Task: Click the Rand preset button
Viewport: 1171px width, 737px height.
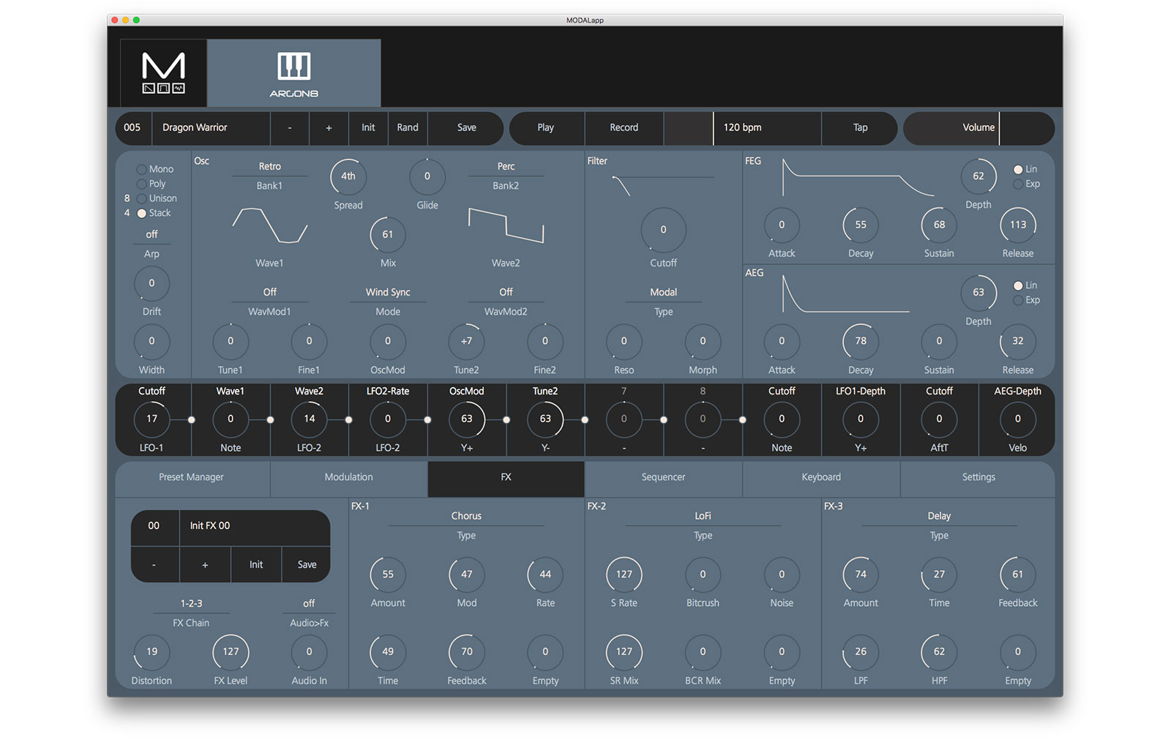Action: pos(408,127)
